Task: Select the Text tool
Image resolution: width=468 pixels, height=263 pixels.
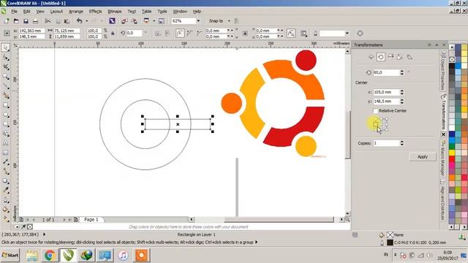Action: 5,143
